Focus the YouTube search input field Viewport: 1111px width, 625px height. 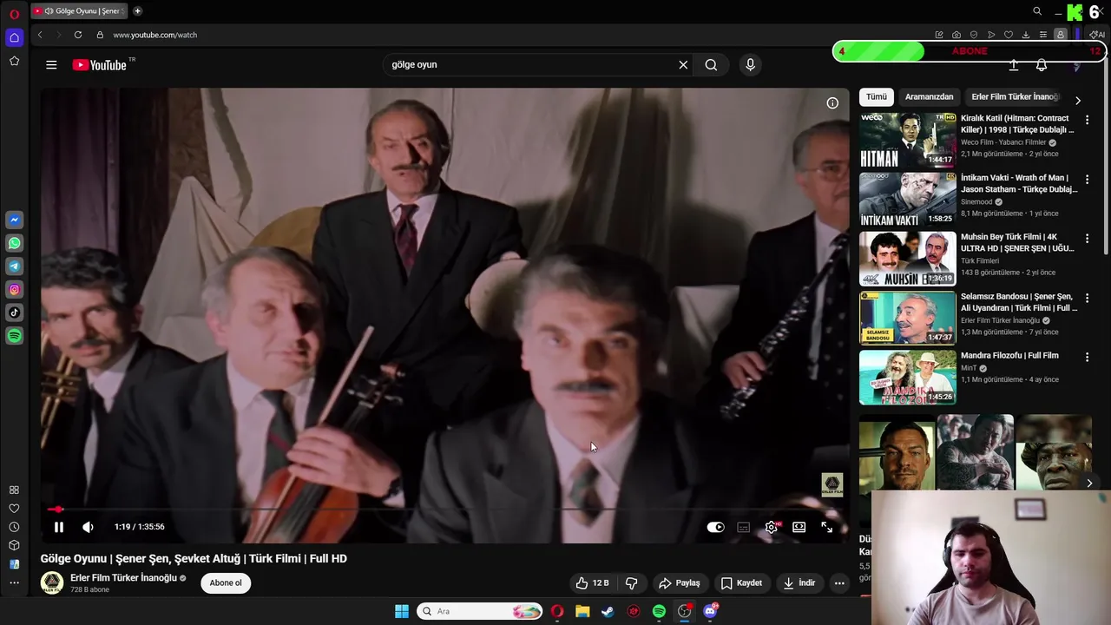(529, 64)
